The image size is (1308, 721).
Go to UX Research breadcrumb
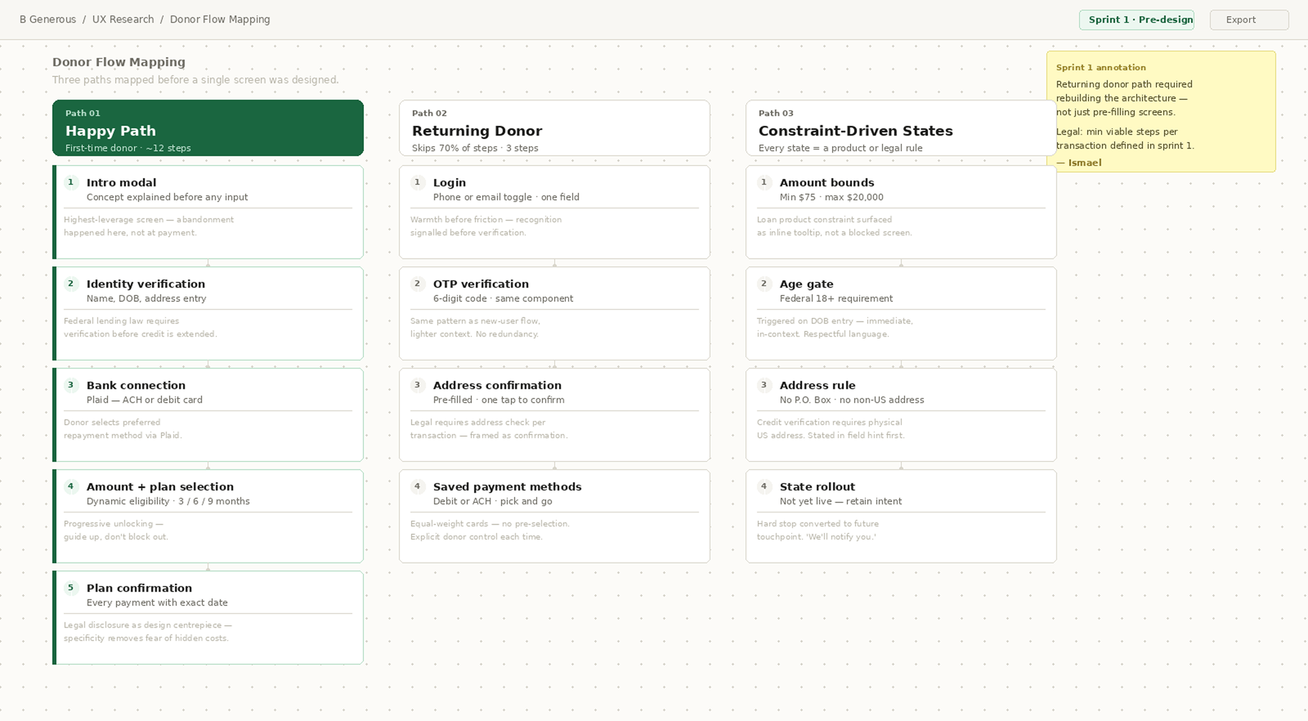click(123, 19)
